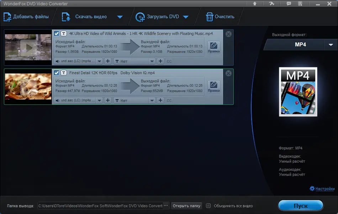Uncheck the Finest Detail 12K HDR file checkbox
Screen dimensions: 338x214
click(57, 73)
